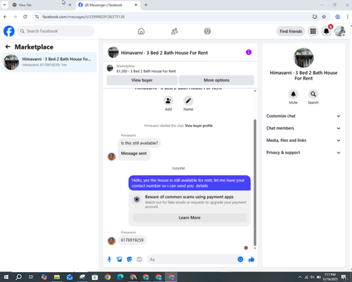This screenshot has width=352, height=282.
Task: Click the voice clip microphone icon
Action: coord(109,259)
